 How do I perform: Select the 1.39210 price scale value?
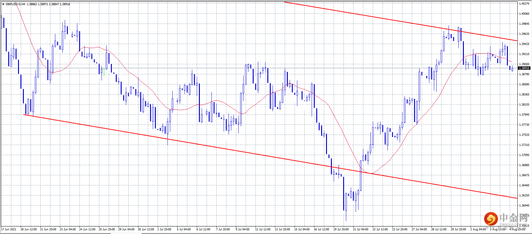point(524,54)
